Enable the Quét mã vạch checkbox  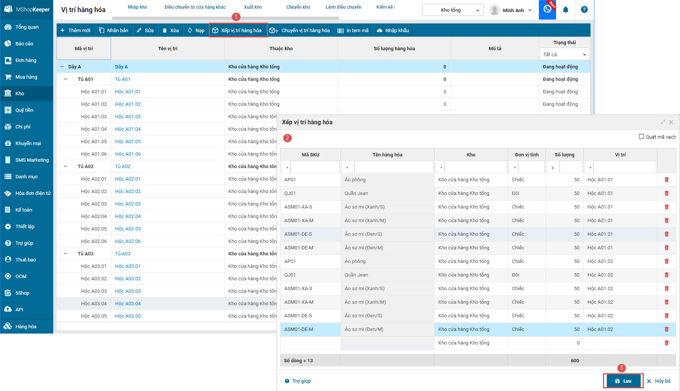pos(641,137)
